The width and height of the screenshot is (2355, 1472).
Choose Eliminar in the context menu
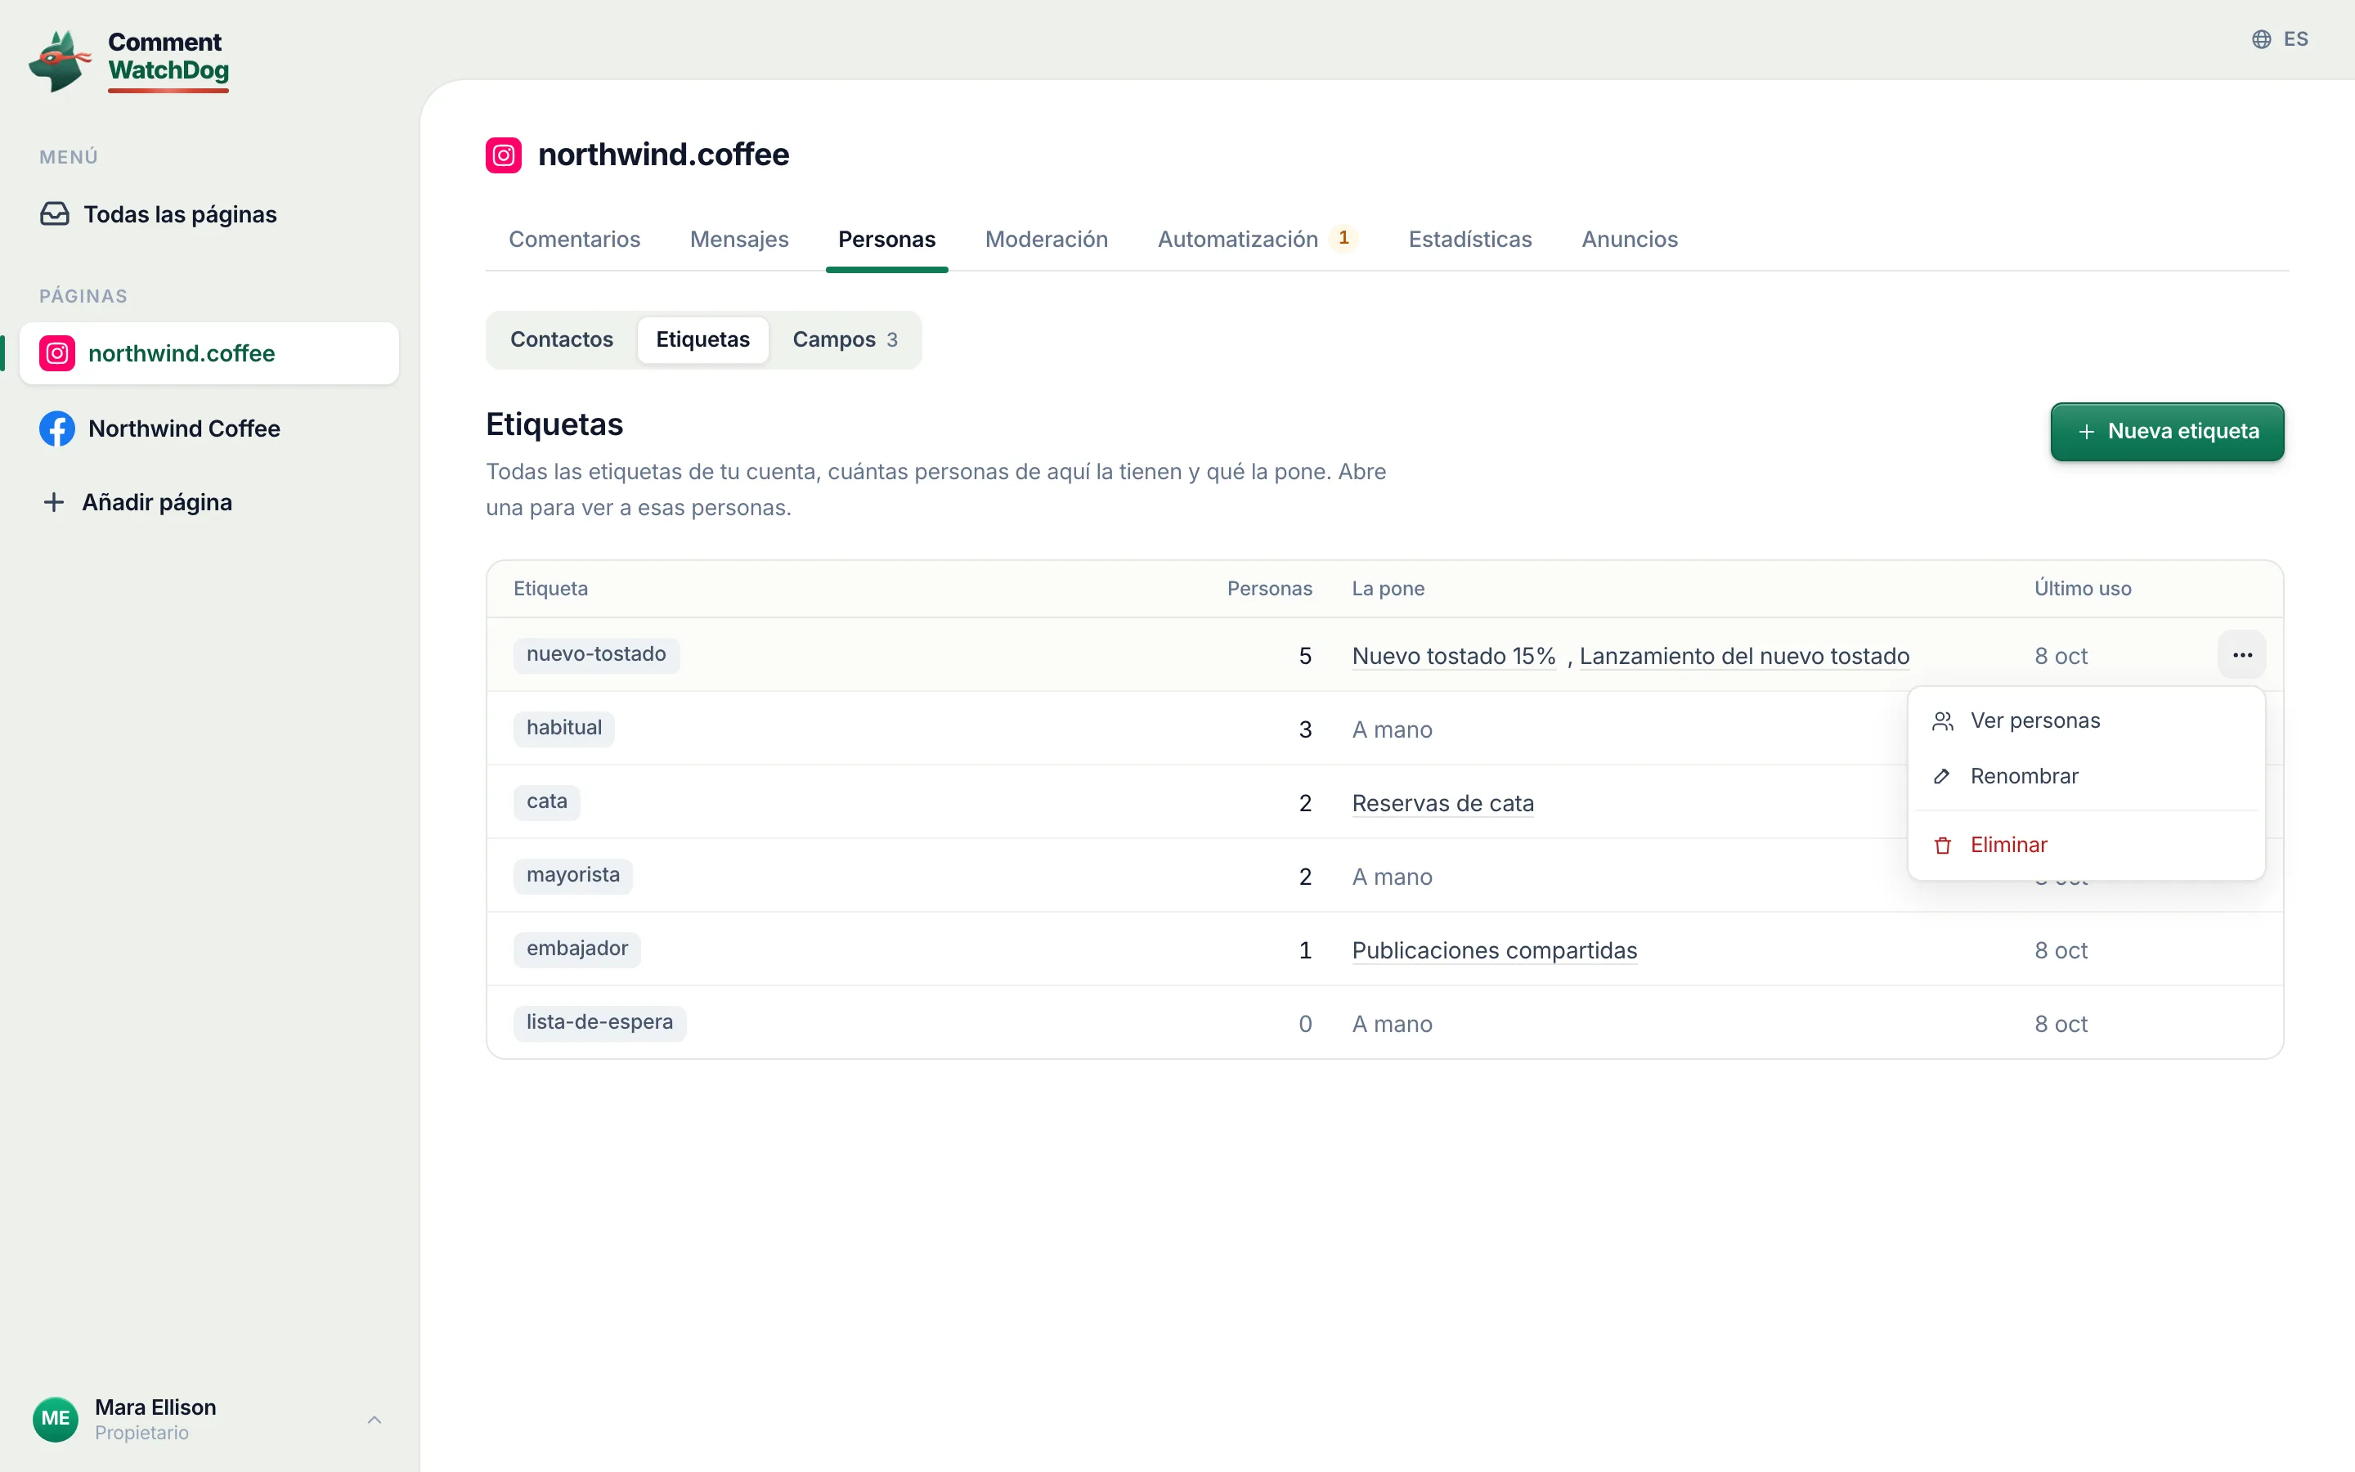[x=2087, y=845]
